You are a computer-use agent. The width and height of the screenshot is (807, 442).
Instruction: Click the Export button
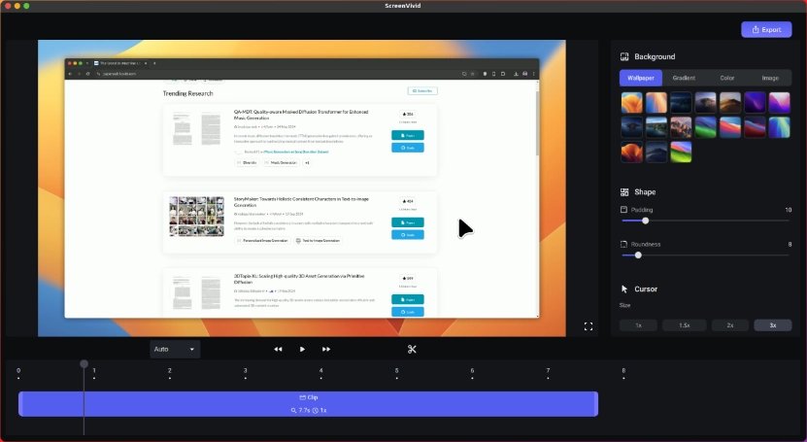pos(766,29)
